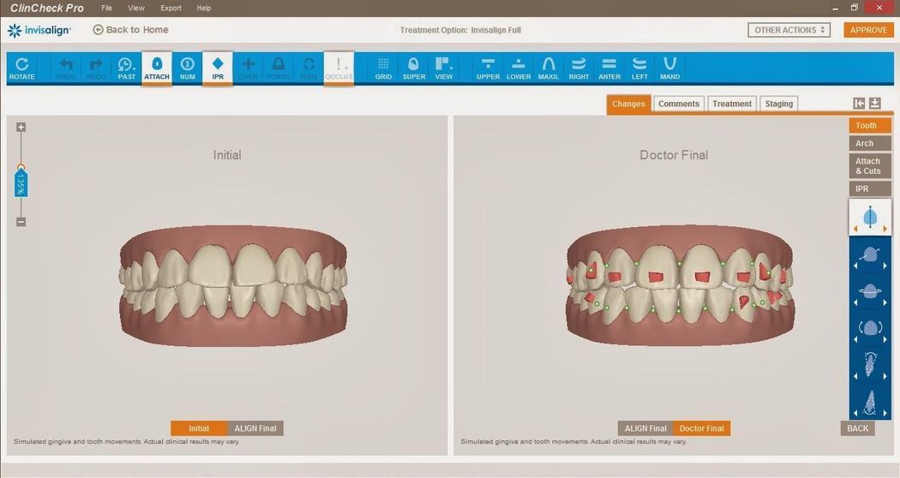This screenshot has height=478, width=900.
Task: Zoom out with the minus button
Action: pos(21,222)
